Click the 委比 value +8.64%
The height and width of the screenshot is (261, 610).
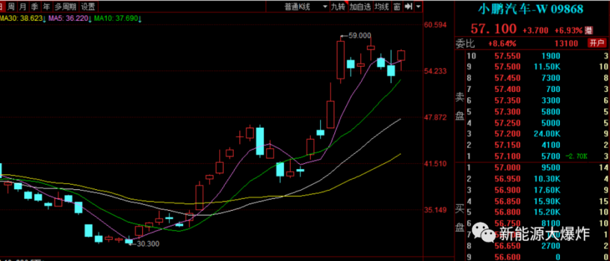pos(502,43)
